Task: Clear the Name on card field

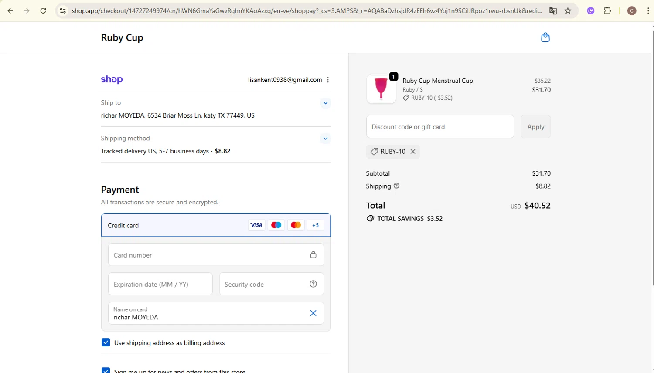Action: [x=313, y=313]
